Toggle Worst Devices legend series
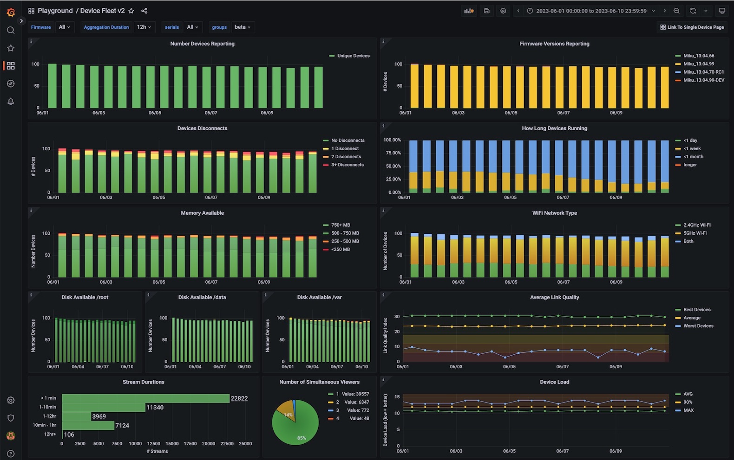The width and height of the screenshot is (734, 460). point(698,326)
